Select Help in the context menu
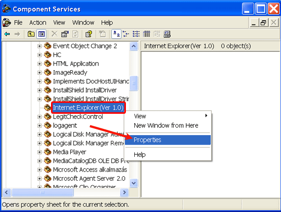Viewport: 281px width, 212px height. pos(168,154)
